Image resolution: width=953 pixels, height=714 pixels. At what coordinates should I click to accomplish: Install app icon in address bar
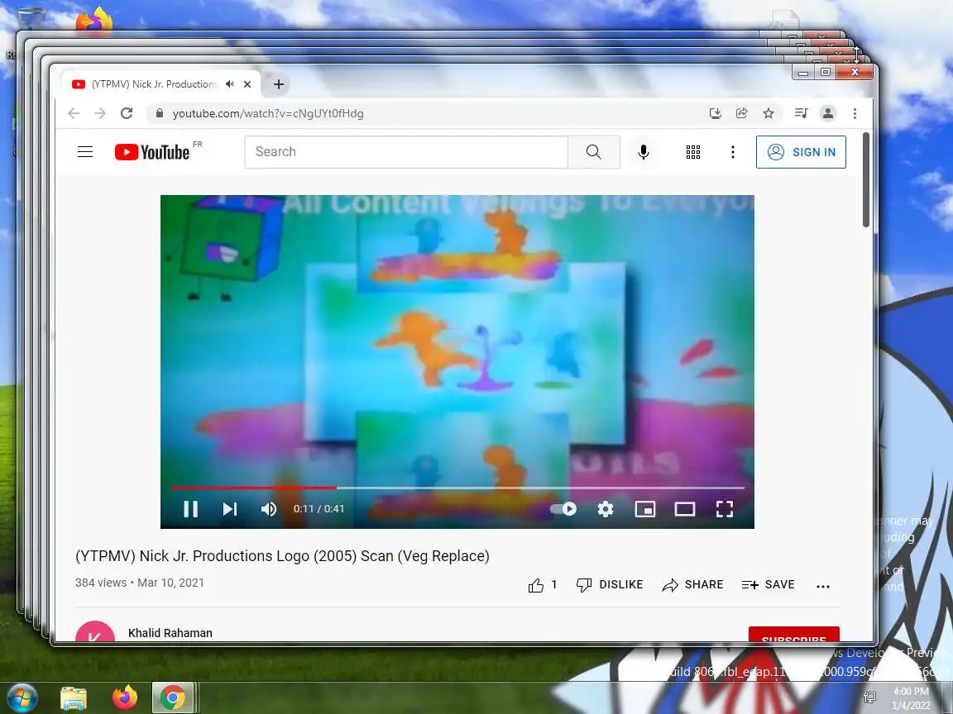(716, 113)
